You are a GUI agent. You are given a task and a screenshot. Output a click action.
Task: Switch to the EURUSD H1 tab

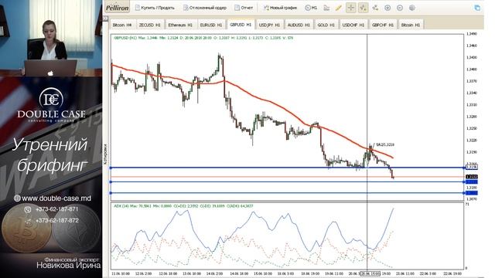(211, 25)
